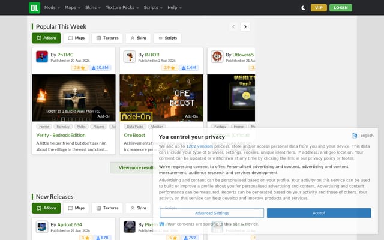Click the Data Packs tag
Image resolution: width=384 pixels, height=240 pixels.
pos(135,127)
